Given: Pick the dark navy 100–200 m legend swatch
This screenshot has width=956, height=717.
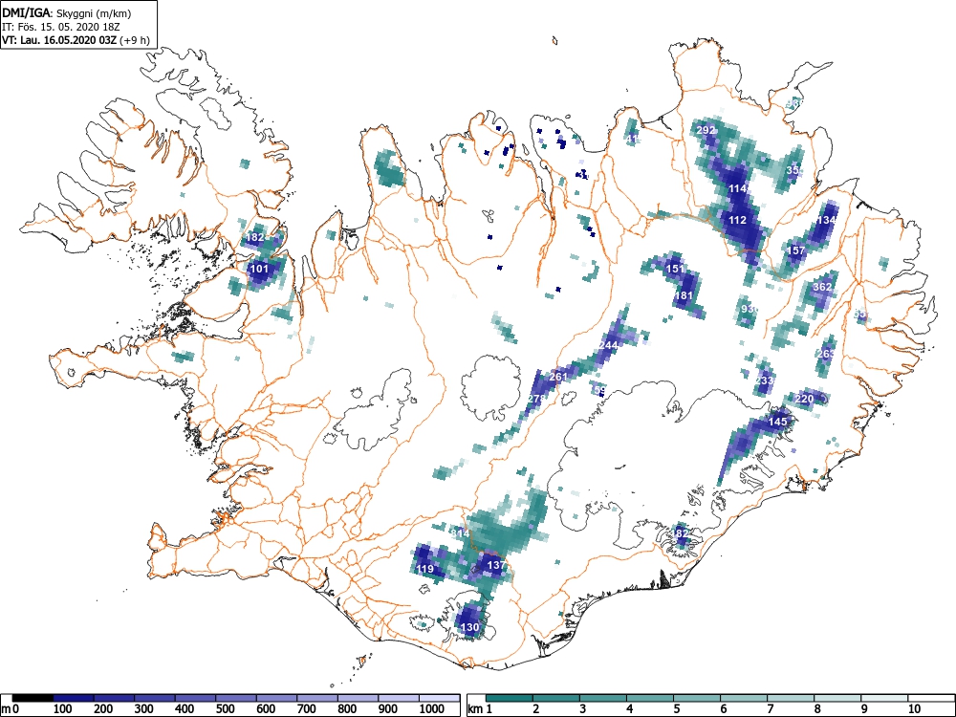Looking at the screenshot, I should [x=74, y=698].
